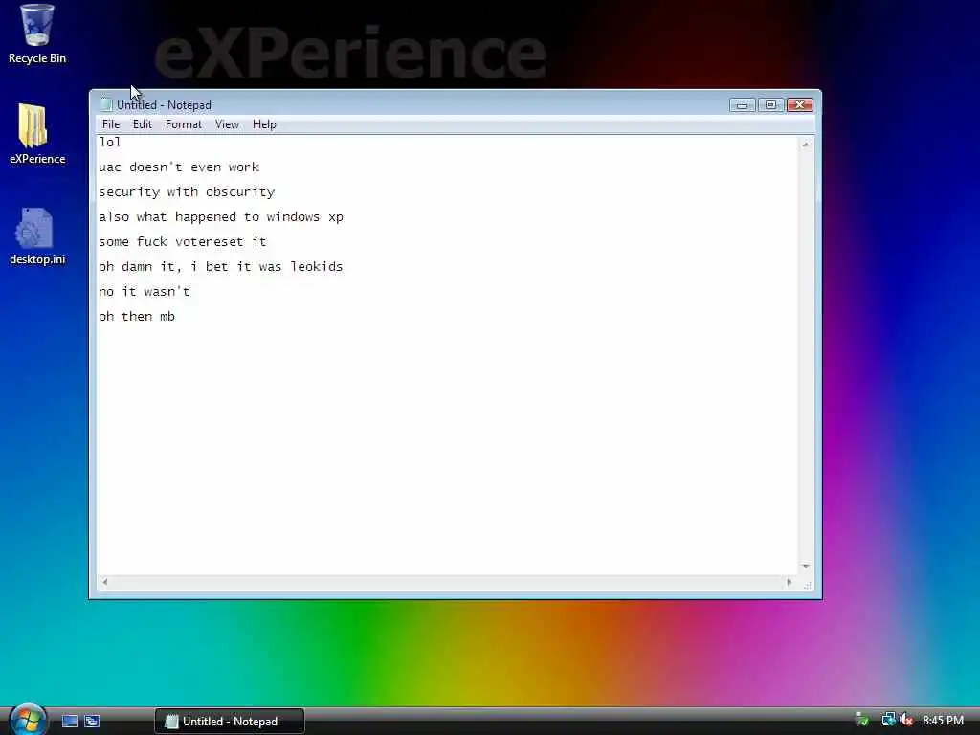
Task: Click the text "uac doesn't even work"
Action: [179, 167]
